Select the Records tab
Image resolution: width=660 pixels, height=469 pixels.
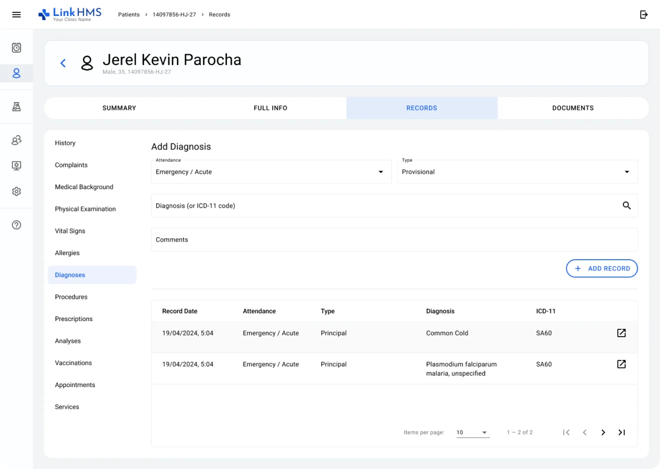click(422, 108)
